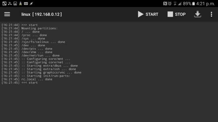The width and height of the screenshot is (218, 122).
Task: Click the START text label
Action: click(x=152, y=14)
